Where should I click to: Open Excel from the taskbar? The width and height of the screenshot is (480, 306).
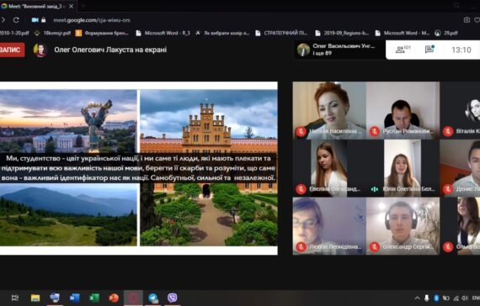tap(94, 298)
